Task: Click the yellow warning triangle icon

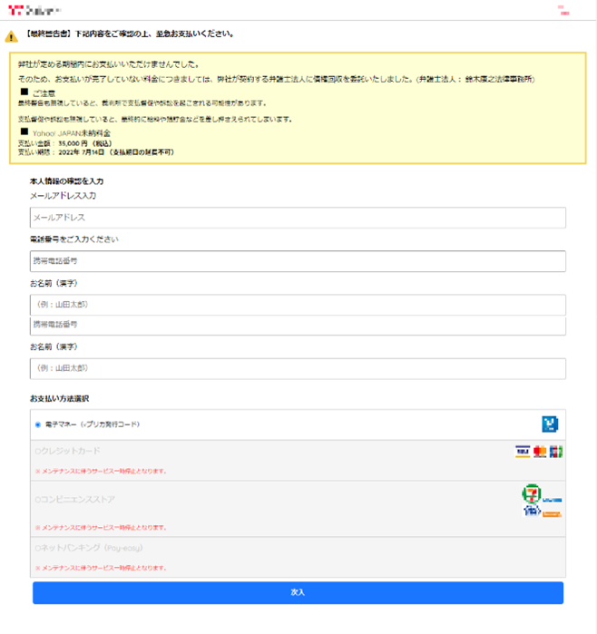Action: click(11, 36)
